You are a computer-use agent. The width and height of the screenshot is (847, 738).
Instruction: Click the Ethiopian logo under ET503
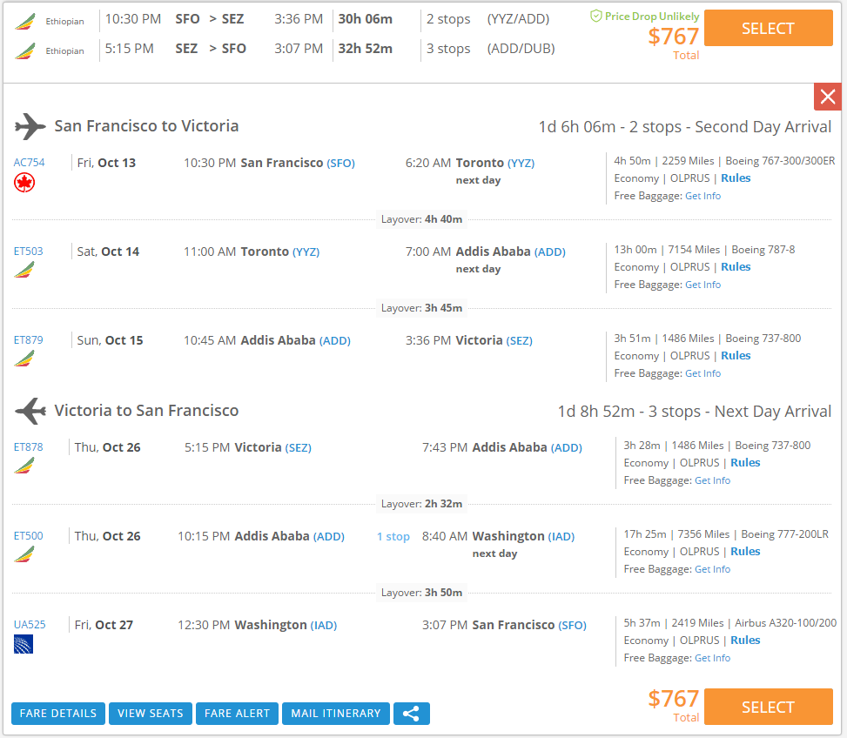[x=24, y=270]
